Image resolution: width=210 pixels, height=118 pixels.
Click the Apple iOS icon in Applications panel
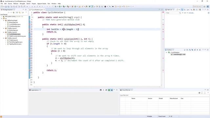pos(112,90)
